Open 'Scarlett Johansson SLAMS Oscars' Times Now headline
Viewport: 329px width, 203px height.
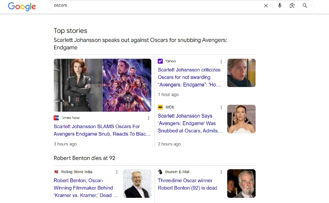pos(102,130)
